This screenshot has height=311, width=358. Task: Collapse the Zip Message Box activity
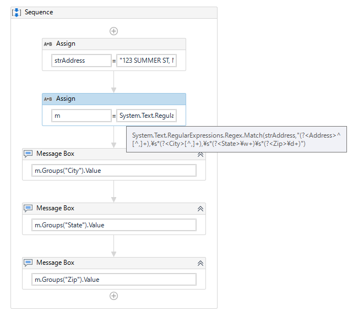[200, 263]
